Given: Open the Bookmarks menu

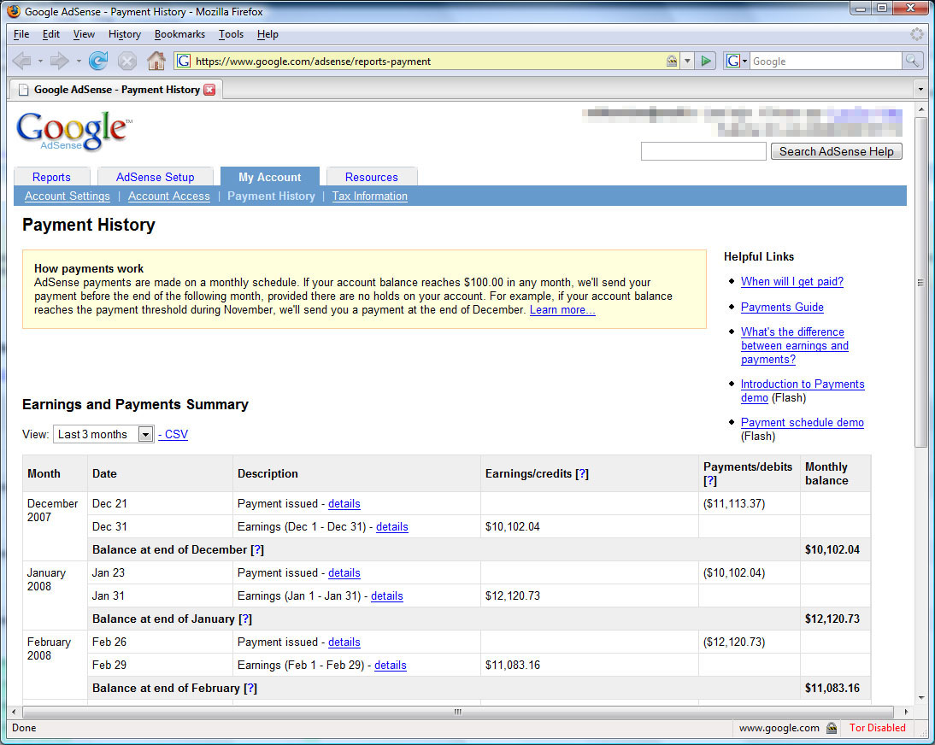Looking at the screenshot, I should pyautogui.click(x=179, y=34).
